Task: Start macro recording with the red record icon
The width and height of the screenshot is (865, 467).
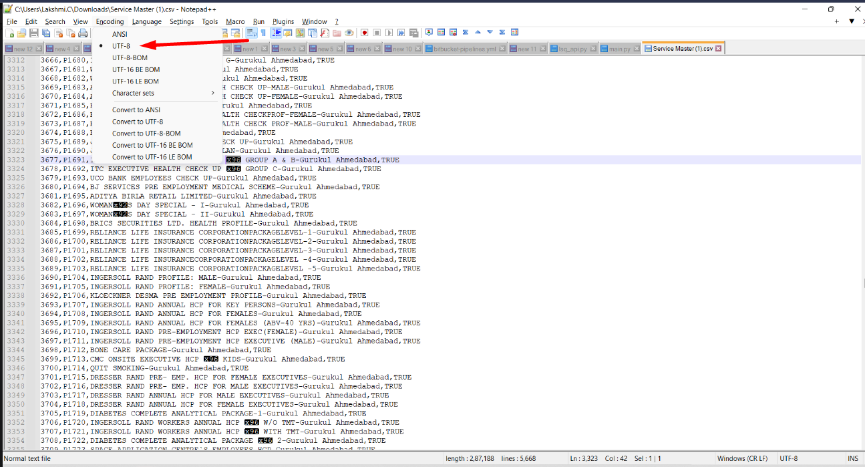Action: pyautogui.click(x=365, y=33)
